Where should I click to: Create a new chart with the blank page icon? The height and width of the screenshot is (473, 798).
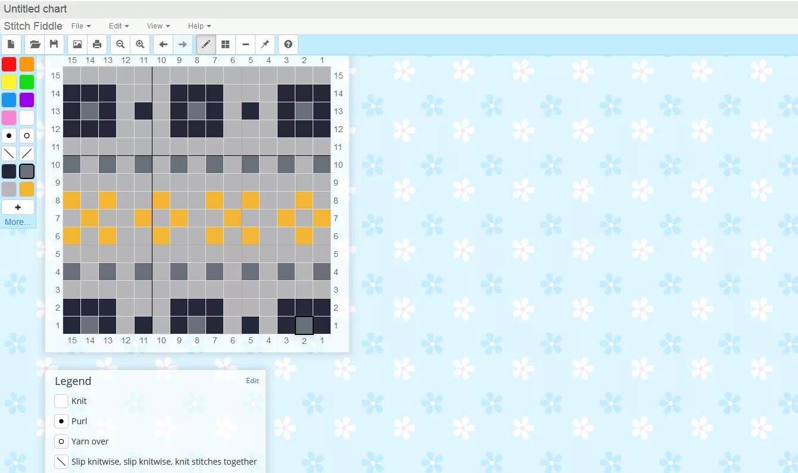pyautogui.click(x=11, y=45)
